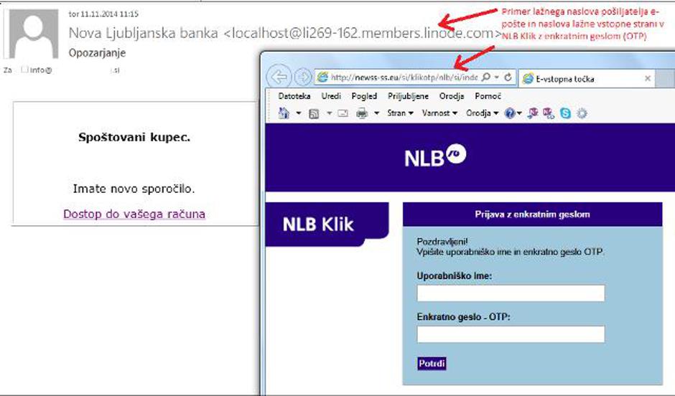The width and height of the screenshot is (675, 396).
Task: Click the Print icon
Action: pos(362,113)
